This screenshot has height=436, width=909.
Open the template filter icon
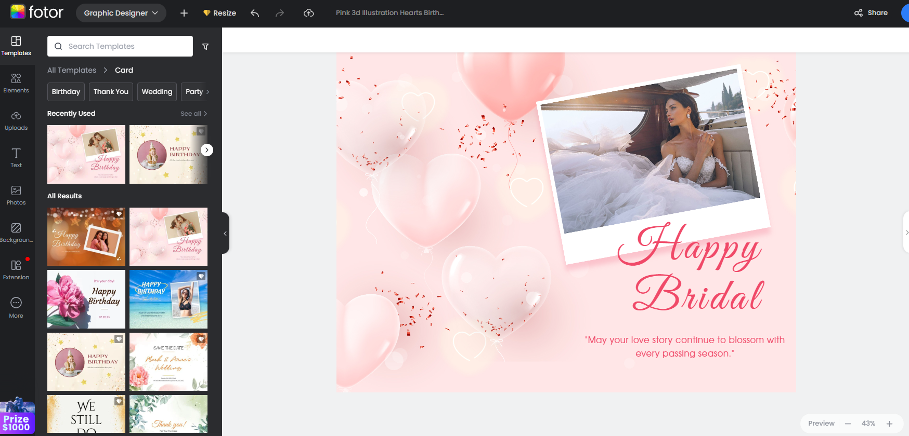(x=205, y=47)
